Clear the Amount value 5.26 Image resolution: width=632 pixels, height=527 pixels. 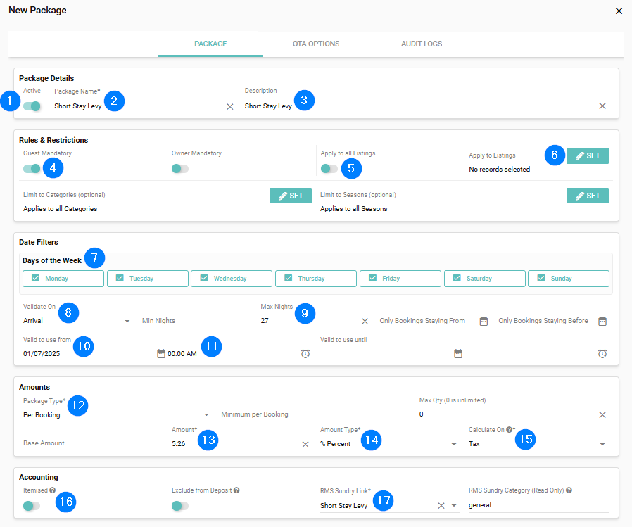305,444
